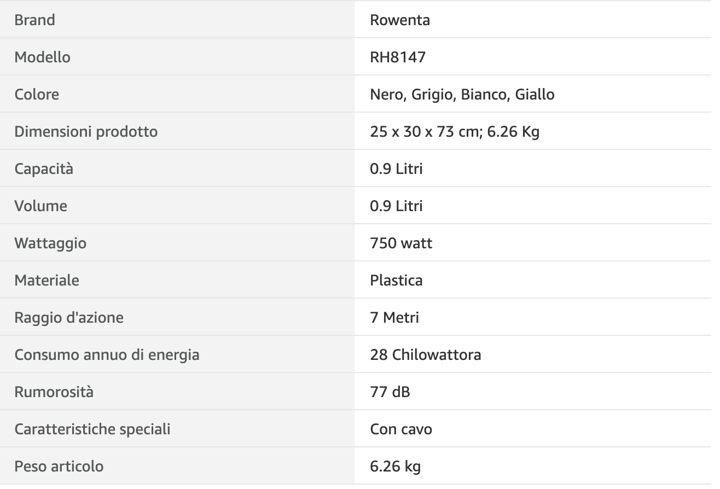Viewport: 720px width, 489px height.
Task: Click the Wattaggio label
Action: pyautogui.click(x=50, y=243)
